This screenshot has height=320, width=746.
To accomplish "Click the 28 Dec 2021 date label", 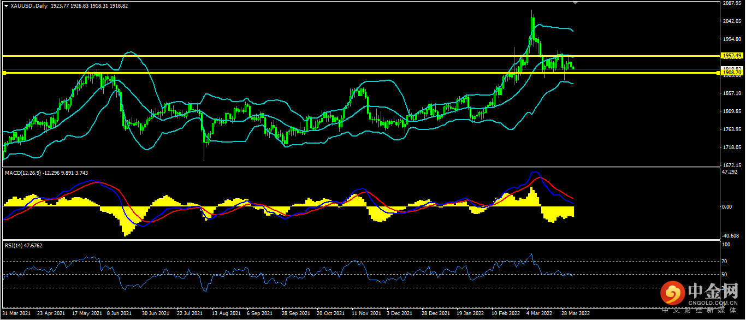I will [435, 314].
